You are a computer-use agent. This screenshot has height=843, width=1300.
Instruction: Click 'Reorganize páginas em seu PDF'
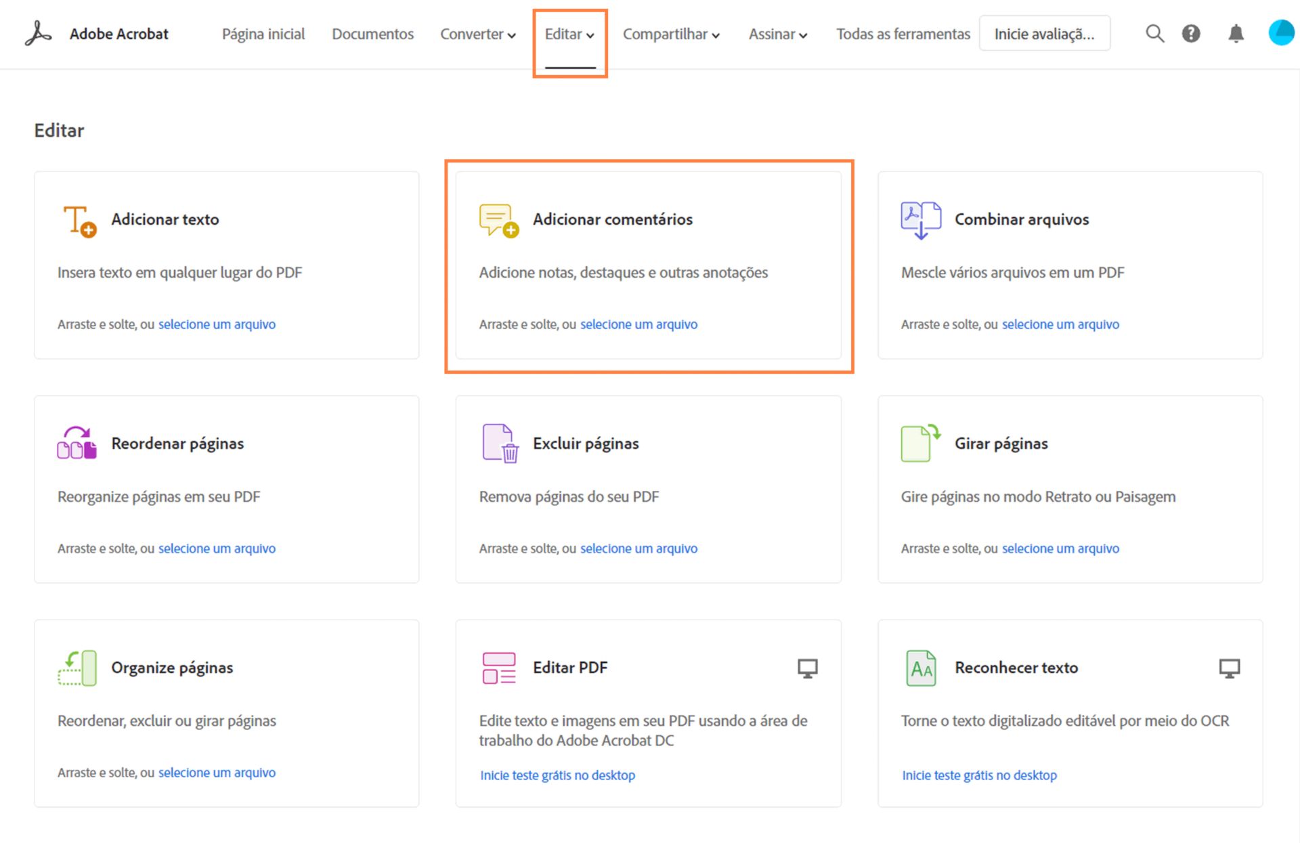click(x=158, y=496)
